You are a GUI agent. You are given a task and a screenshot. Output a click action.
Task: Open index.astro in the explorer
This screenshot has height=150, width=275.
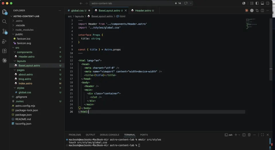pos(37,83)
